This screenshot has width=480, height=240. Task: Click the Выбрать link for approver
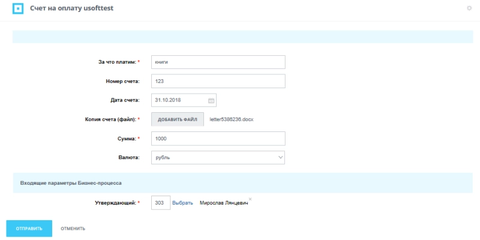pos(182,203)
